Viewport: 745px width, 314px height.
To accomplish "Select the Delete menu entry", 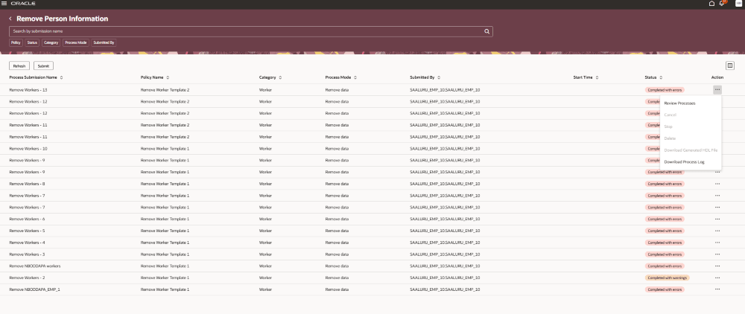I will tap(691, 138).
